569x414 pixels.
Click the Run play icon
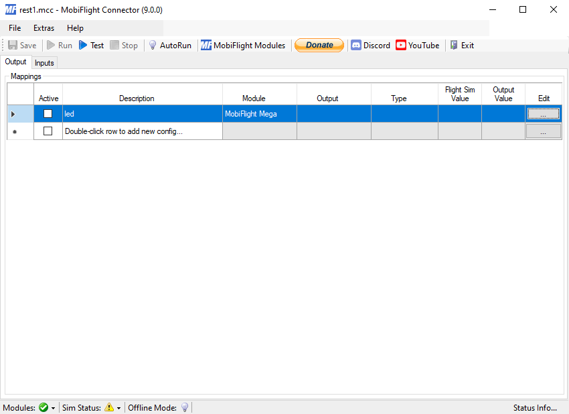[51, 45]
